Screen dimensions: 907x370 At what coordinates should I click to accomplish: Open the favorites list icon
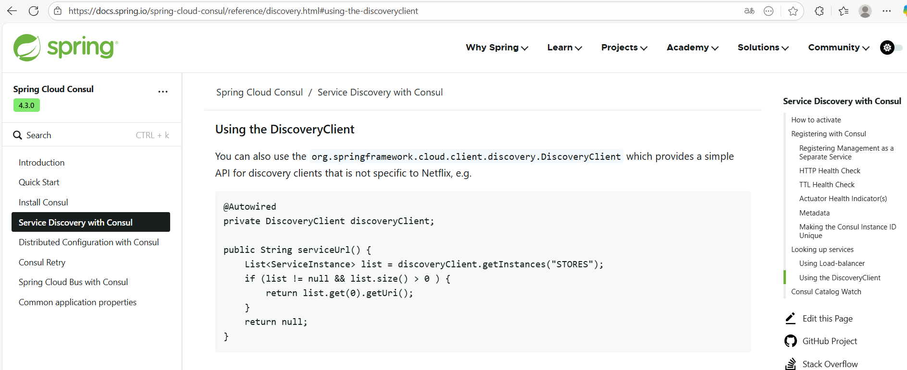coord(844,11)
